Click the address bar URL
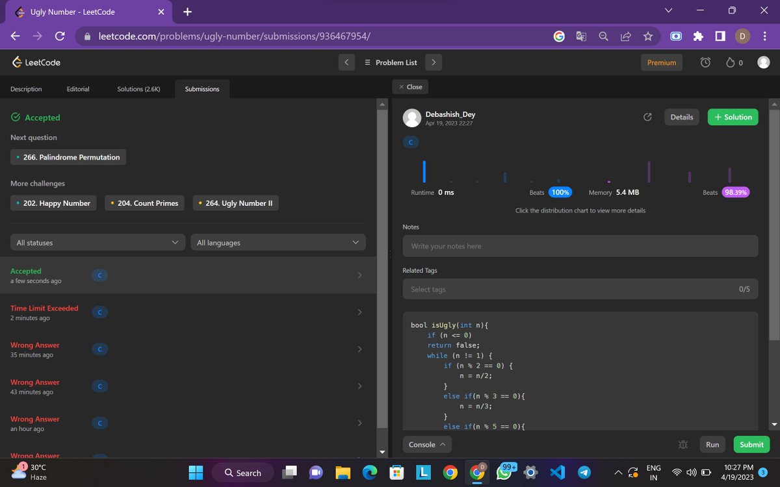The image size is (780, 487). point(235,36)
